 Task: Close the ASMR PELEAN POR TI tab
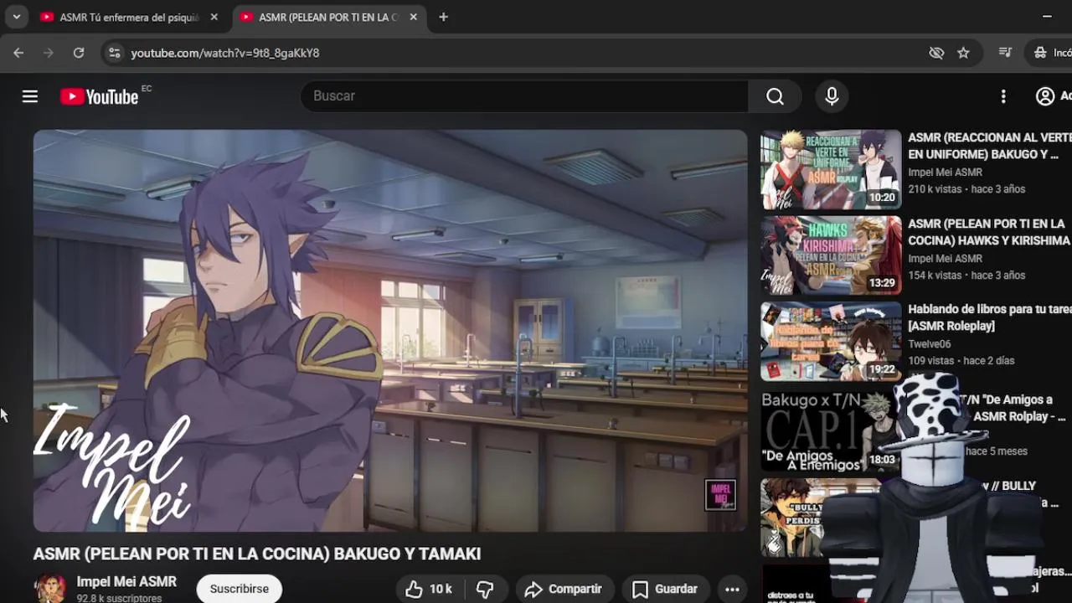coord(413,17)
